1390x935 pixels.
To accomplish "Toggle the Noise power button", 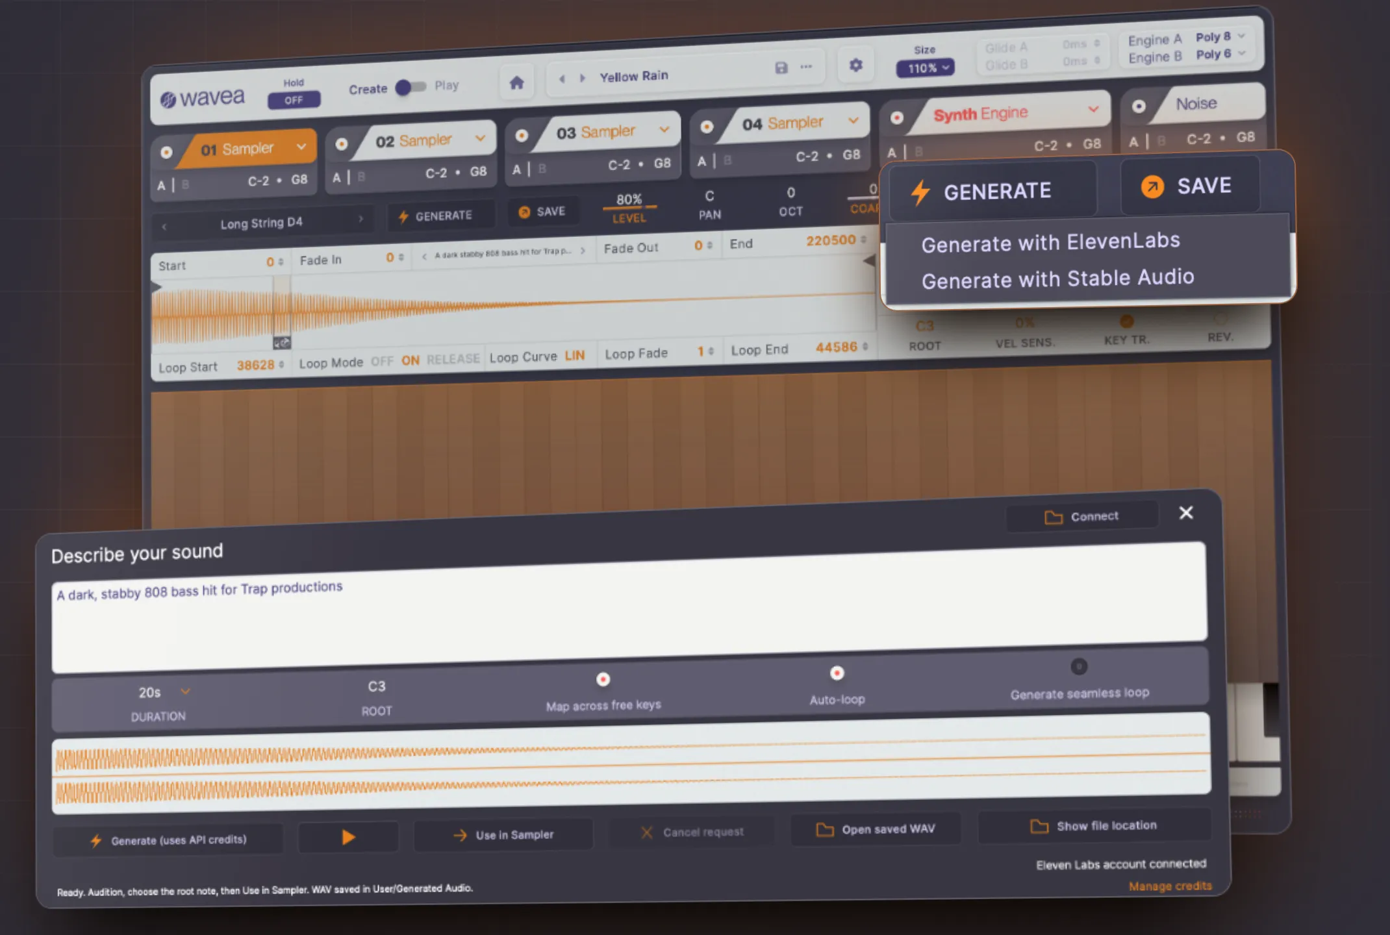I will click(1139, 106).
